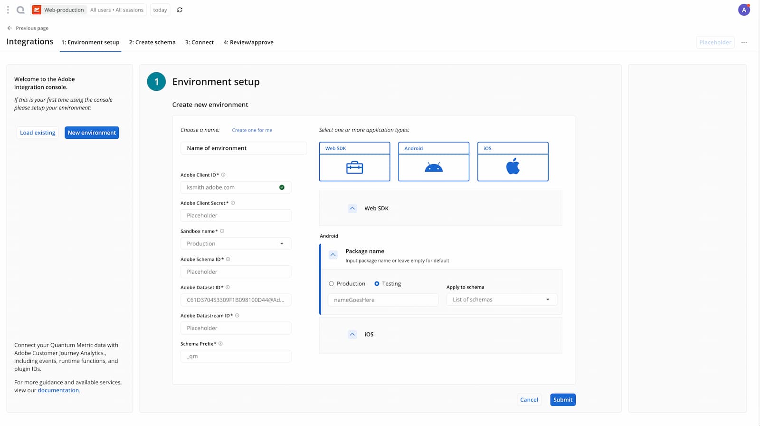Click info icon next to Adobe Schema ID
This screenshot has height=426, width=760.
(x=228, y=259)
